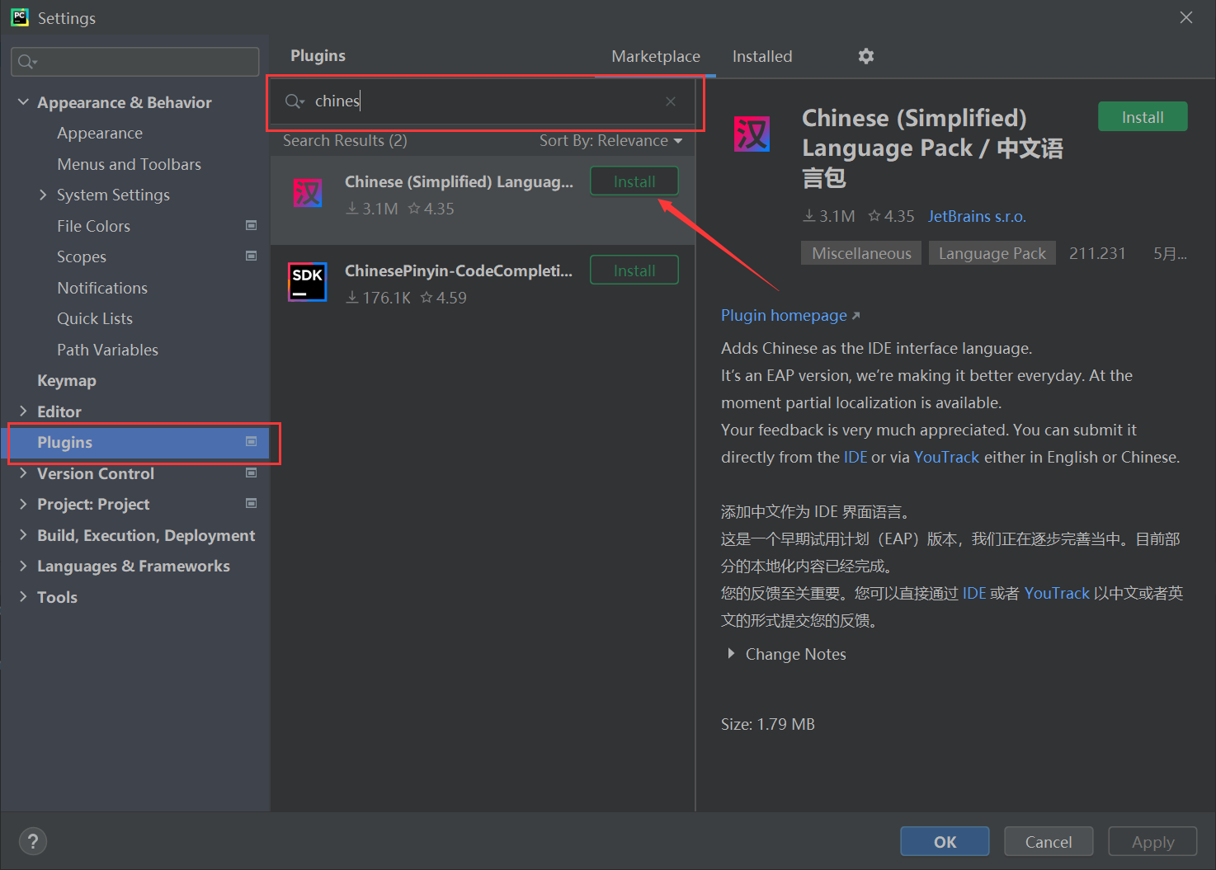Open the help question mark button

coord(33,841)
